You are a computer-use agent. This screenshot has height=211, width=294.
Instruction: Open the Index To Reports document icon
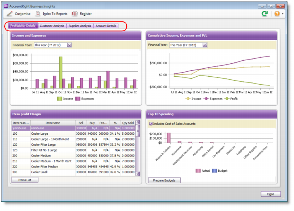coord(38,14)
